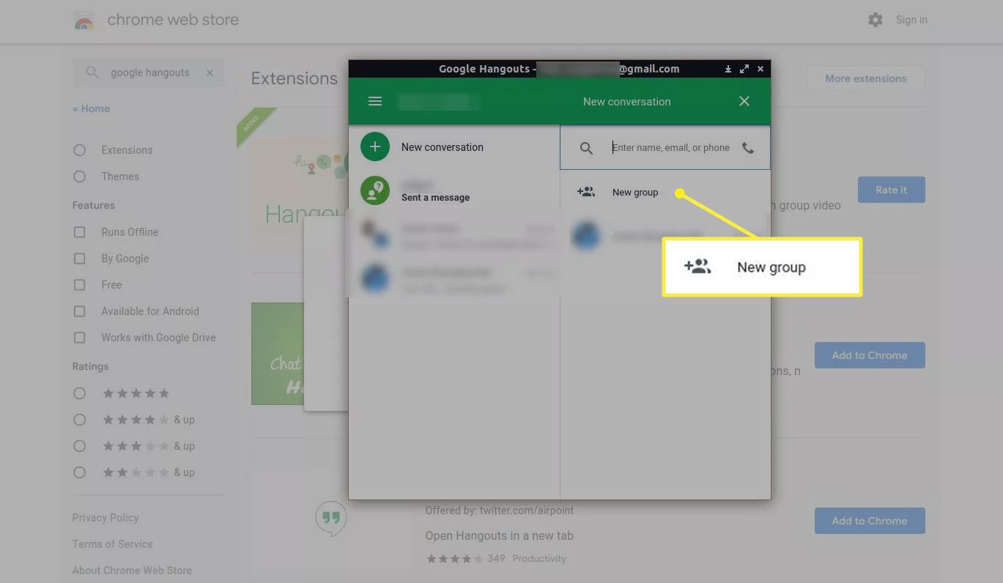Click the More extensions button

866,78
